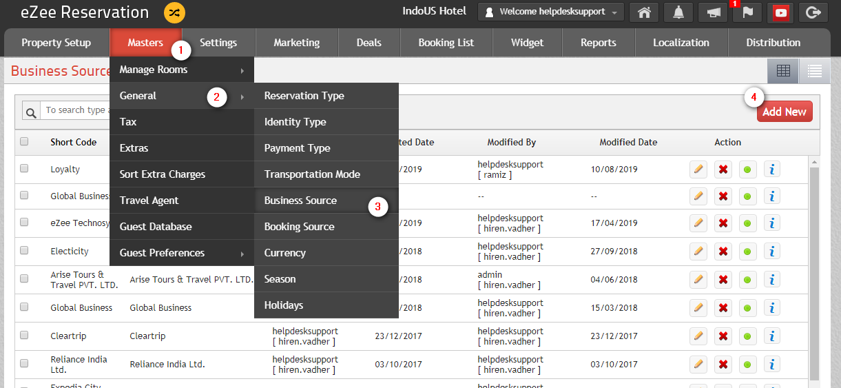Go to the Booking List tab
The width and height of the screenshot is (841, 388).
click(446, 43)
